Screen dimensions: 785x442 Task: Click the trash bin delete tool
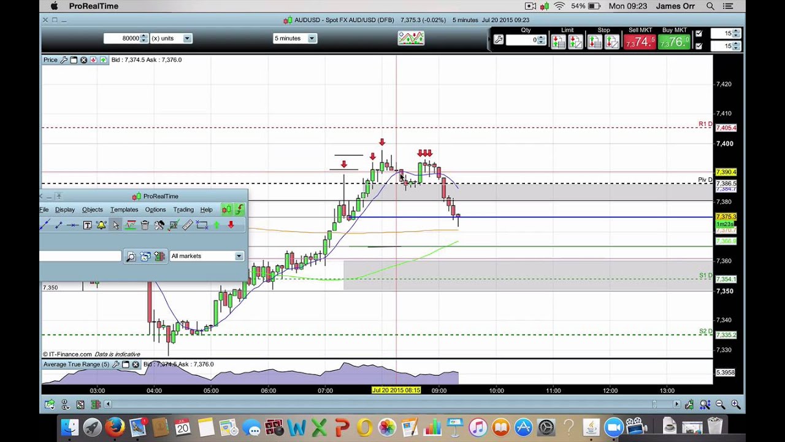point(145,225)
